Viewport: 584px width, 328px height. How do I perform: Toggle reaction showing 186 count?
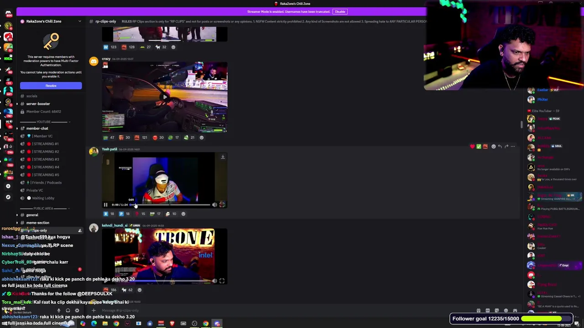pos(109,290)
